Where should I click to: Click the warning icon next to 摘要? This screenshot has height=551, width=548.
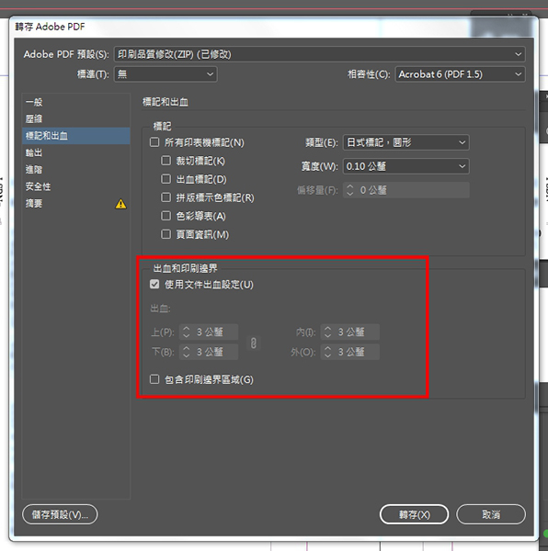tap(120, 204)
